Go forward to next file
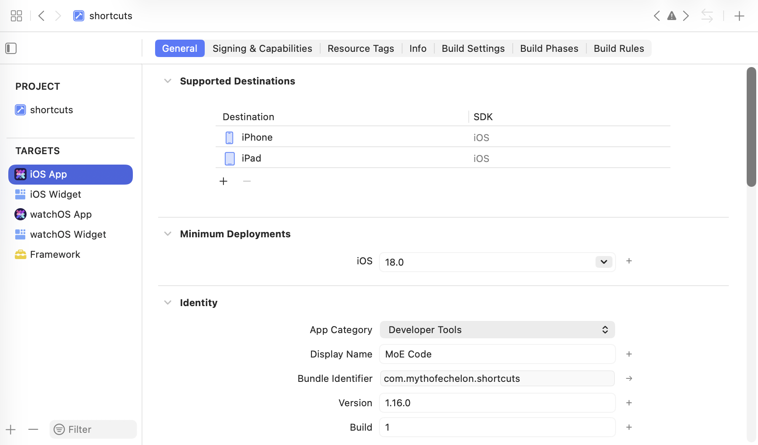 [x=58, y=16]
